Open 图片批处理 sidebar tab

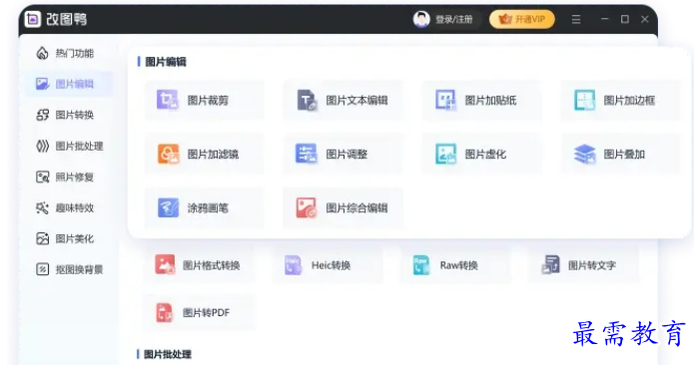pyautogui.click(x=70, y=147)
